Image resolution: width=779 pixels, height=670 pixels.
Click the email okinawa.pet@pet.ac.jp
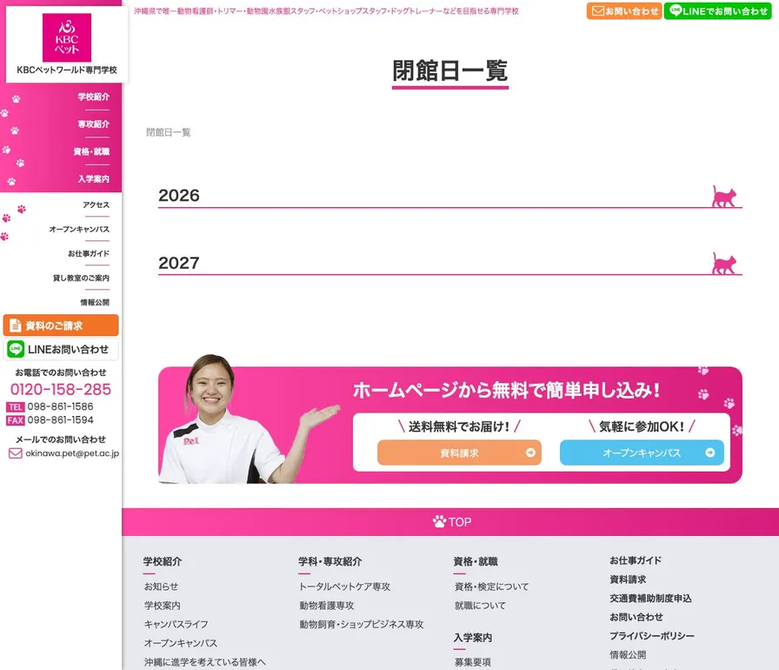pos(72,453)
